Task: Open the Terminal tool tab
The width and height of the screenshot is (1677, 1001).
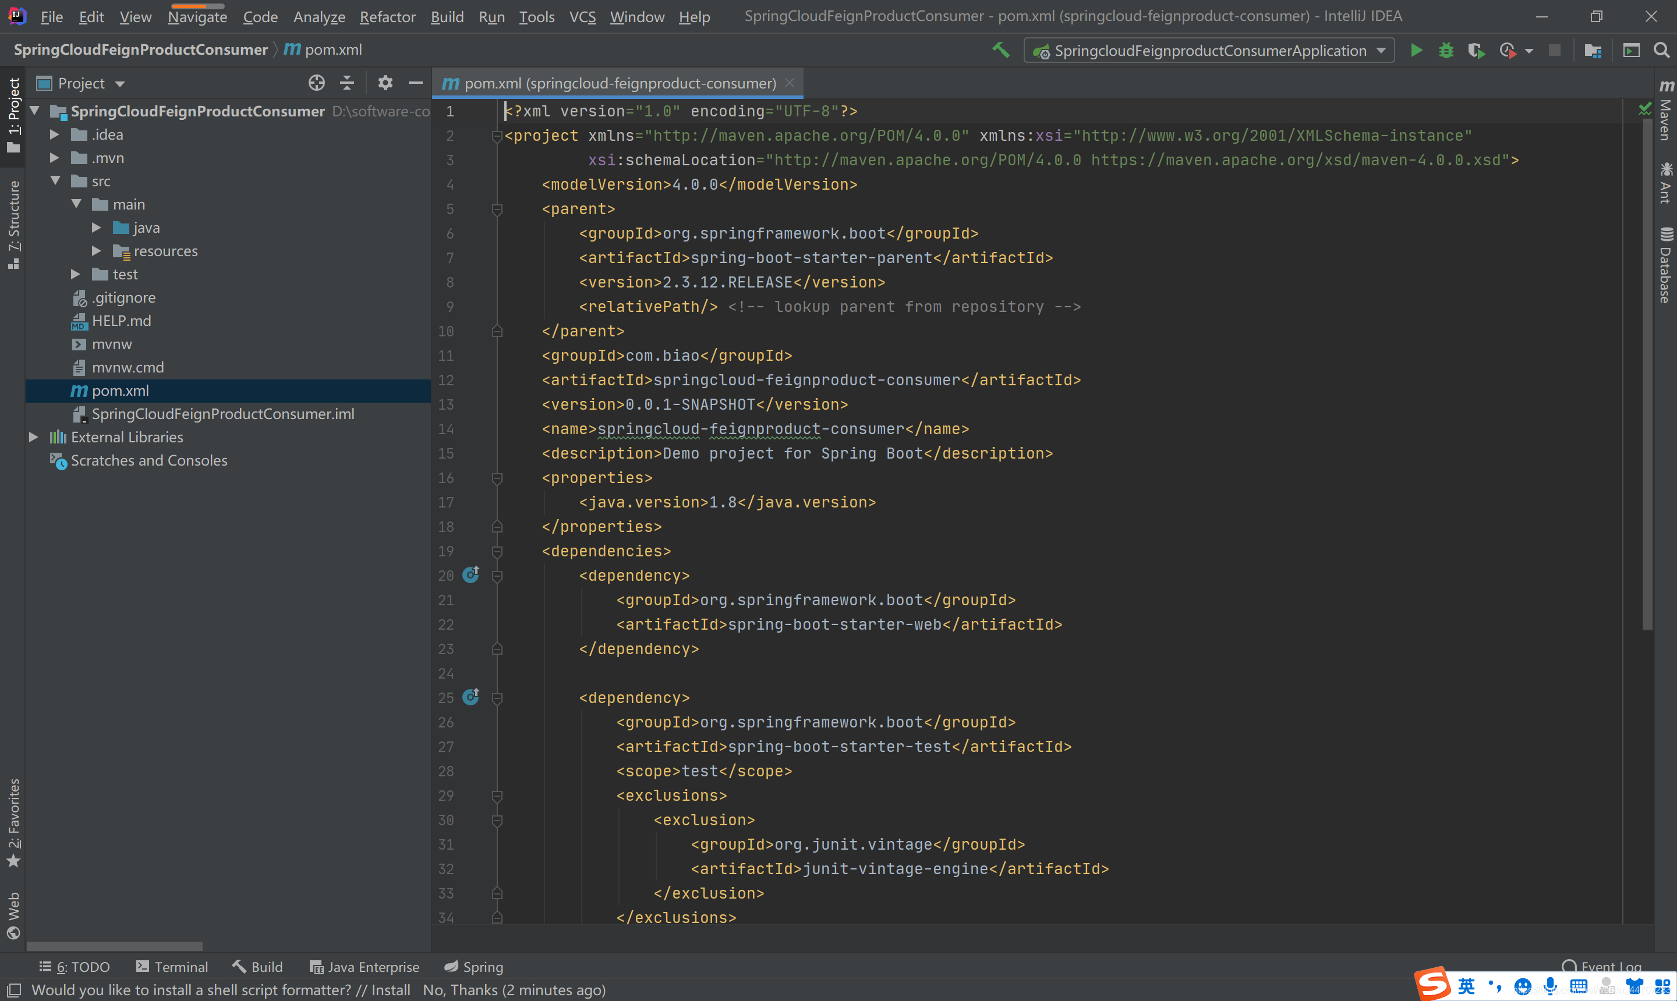Action: click(x=171, y=966)
